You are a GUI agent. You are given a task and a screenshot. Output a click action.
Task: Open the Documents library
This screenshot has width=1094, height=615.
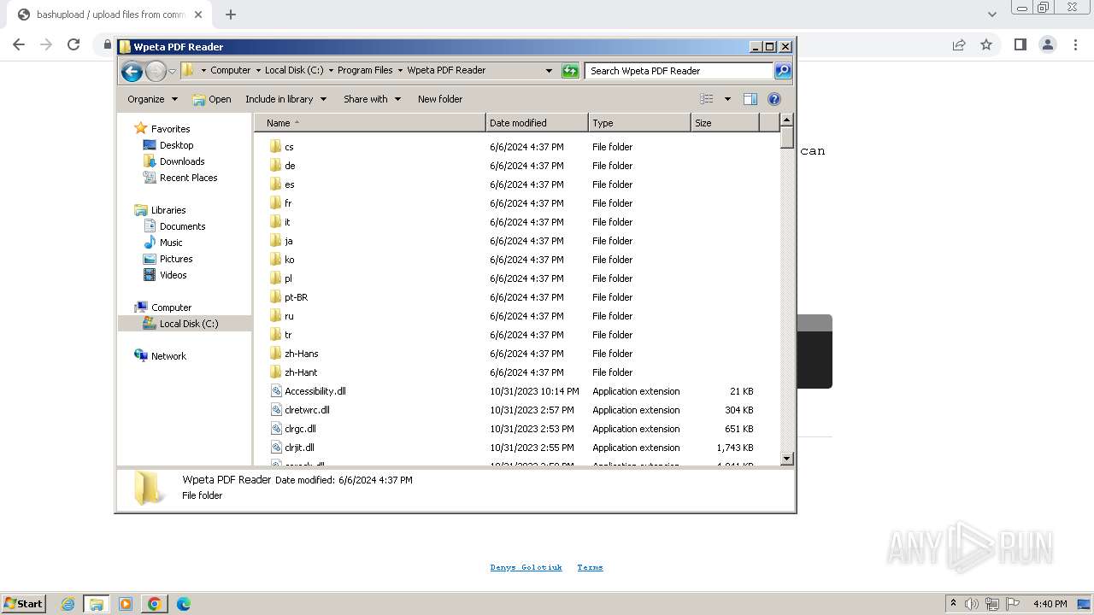coord(182,226)
